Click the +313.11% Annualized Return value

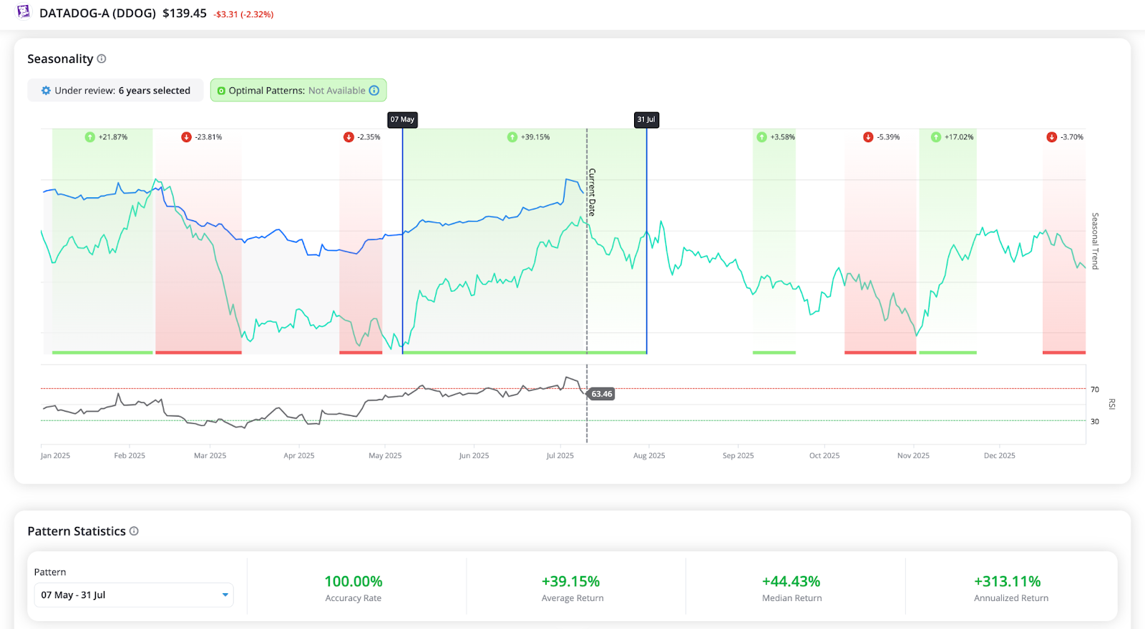coord(1008,581)
